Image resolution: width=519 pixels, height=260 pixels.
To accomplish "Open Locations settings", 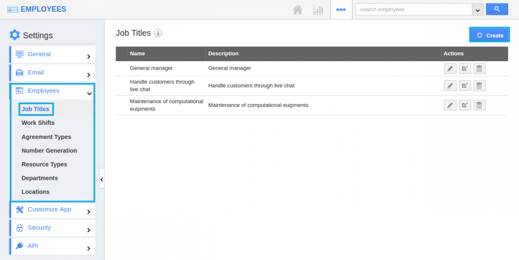I will click(x=36, y=192).
